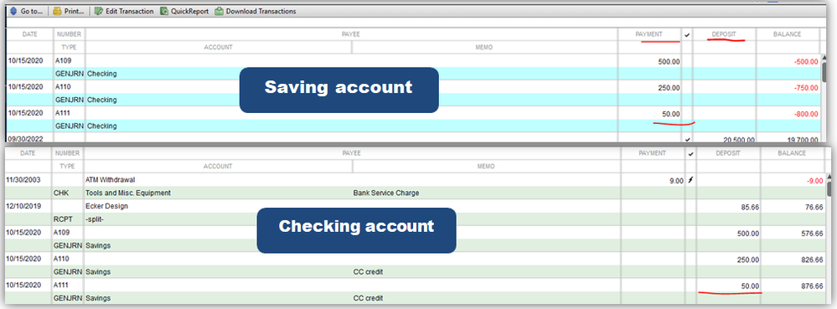Viewport: 837px width, 309px height.
Task: Click CC credit memo on A110 row
Action: click(x=368, y=272)
